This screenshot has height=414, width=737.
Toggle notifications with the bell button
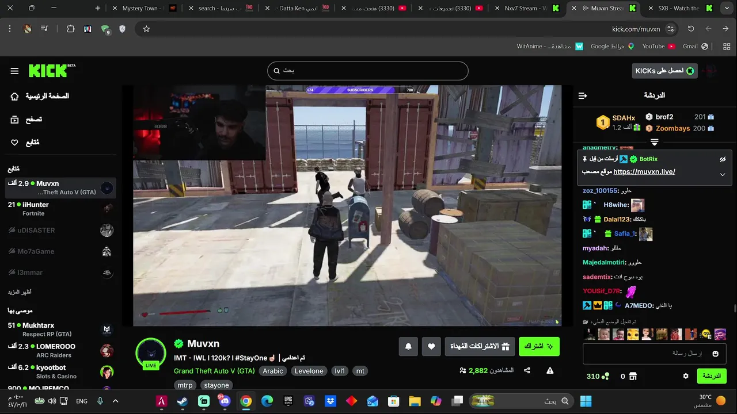pos(408,346)
